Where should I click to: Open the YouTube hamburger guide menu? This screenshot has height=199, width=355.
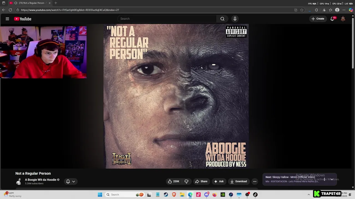(x=7, y=19)
